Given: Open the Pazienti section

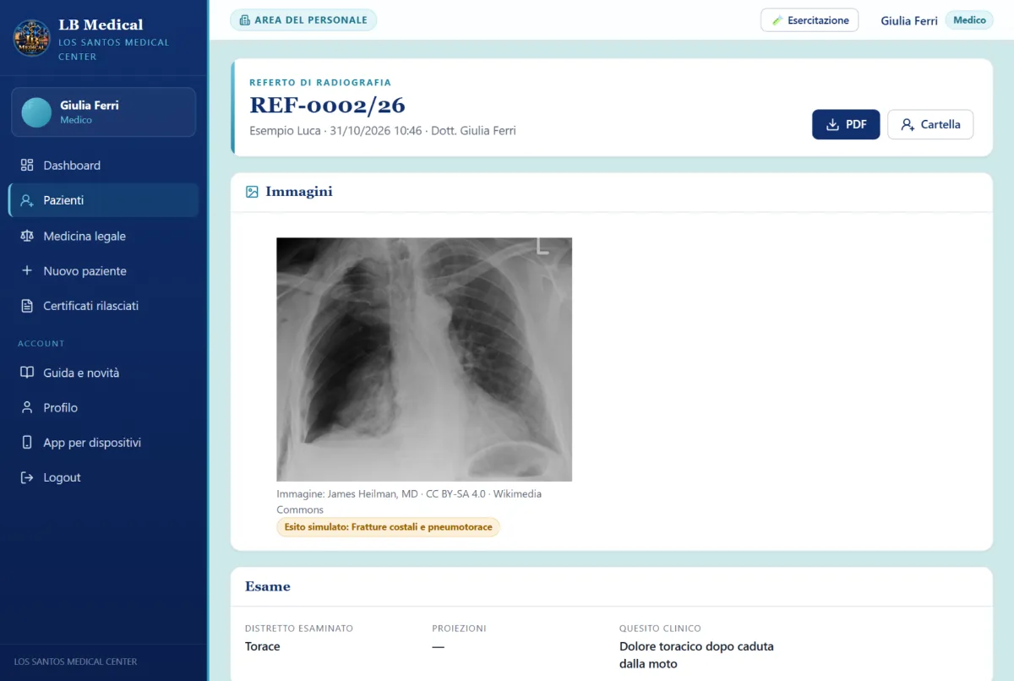Looking at the screenshot, I should point(103,200).
